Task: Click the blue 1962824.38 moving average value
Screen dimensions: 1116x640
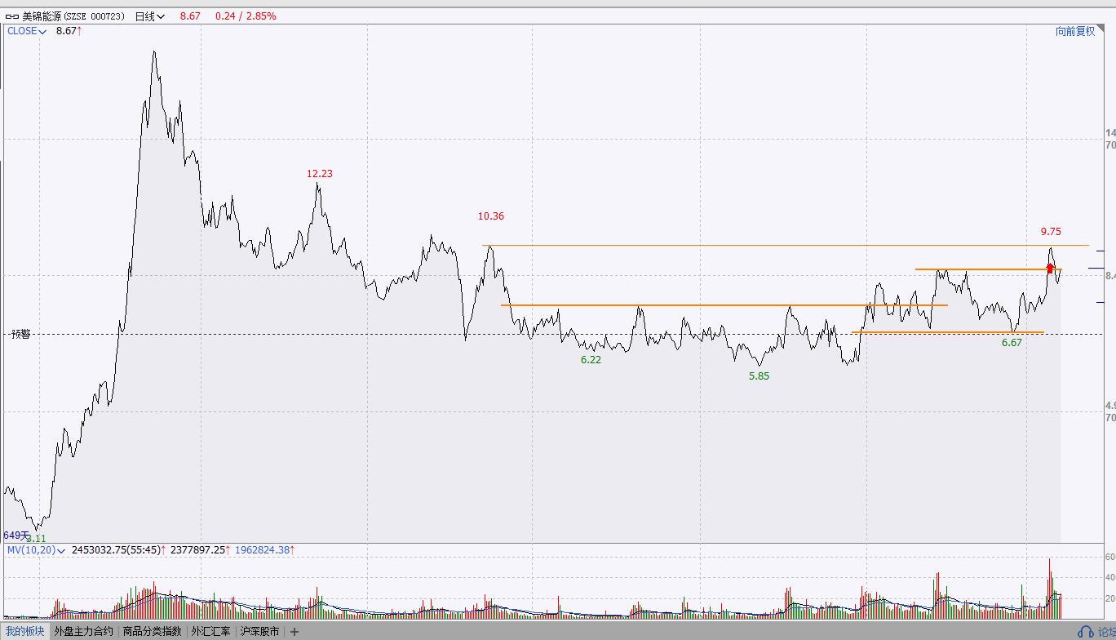Action: 262,550
